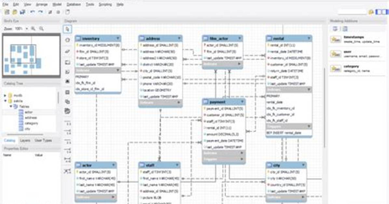Screen dimensions: 389x204
Task: Select the 1:n identifying relationship tool
Action: (67, 150)
